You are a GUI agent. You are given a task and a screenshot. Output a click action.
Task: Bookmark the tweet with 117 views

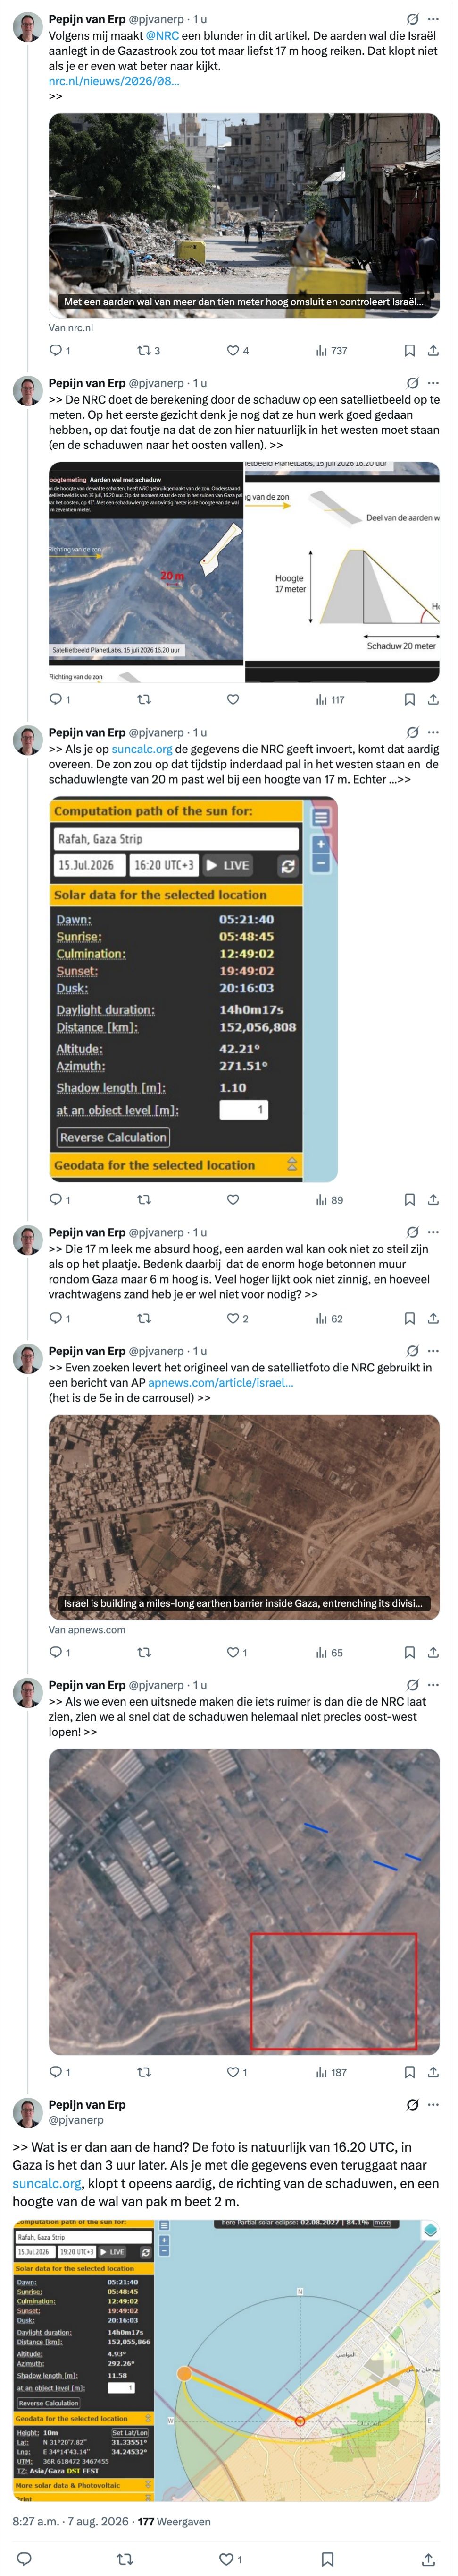point(409,700)
